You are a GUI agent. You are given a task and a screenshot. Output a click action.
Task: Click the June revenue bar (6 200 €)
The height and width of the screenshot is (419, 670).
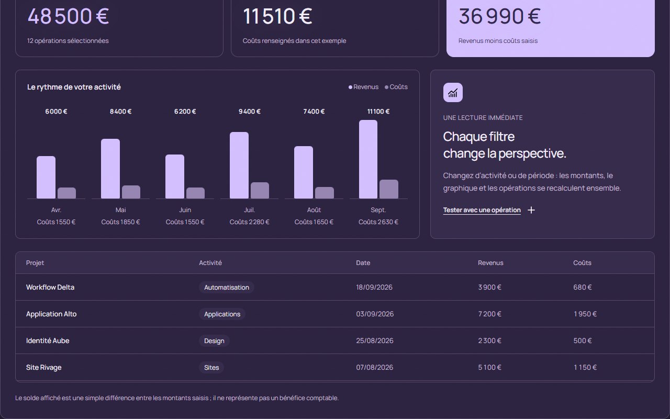(175, 177)
